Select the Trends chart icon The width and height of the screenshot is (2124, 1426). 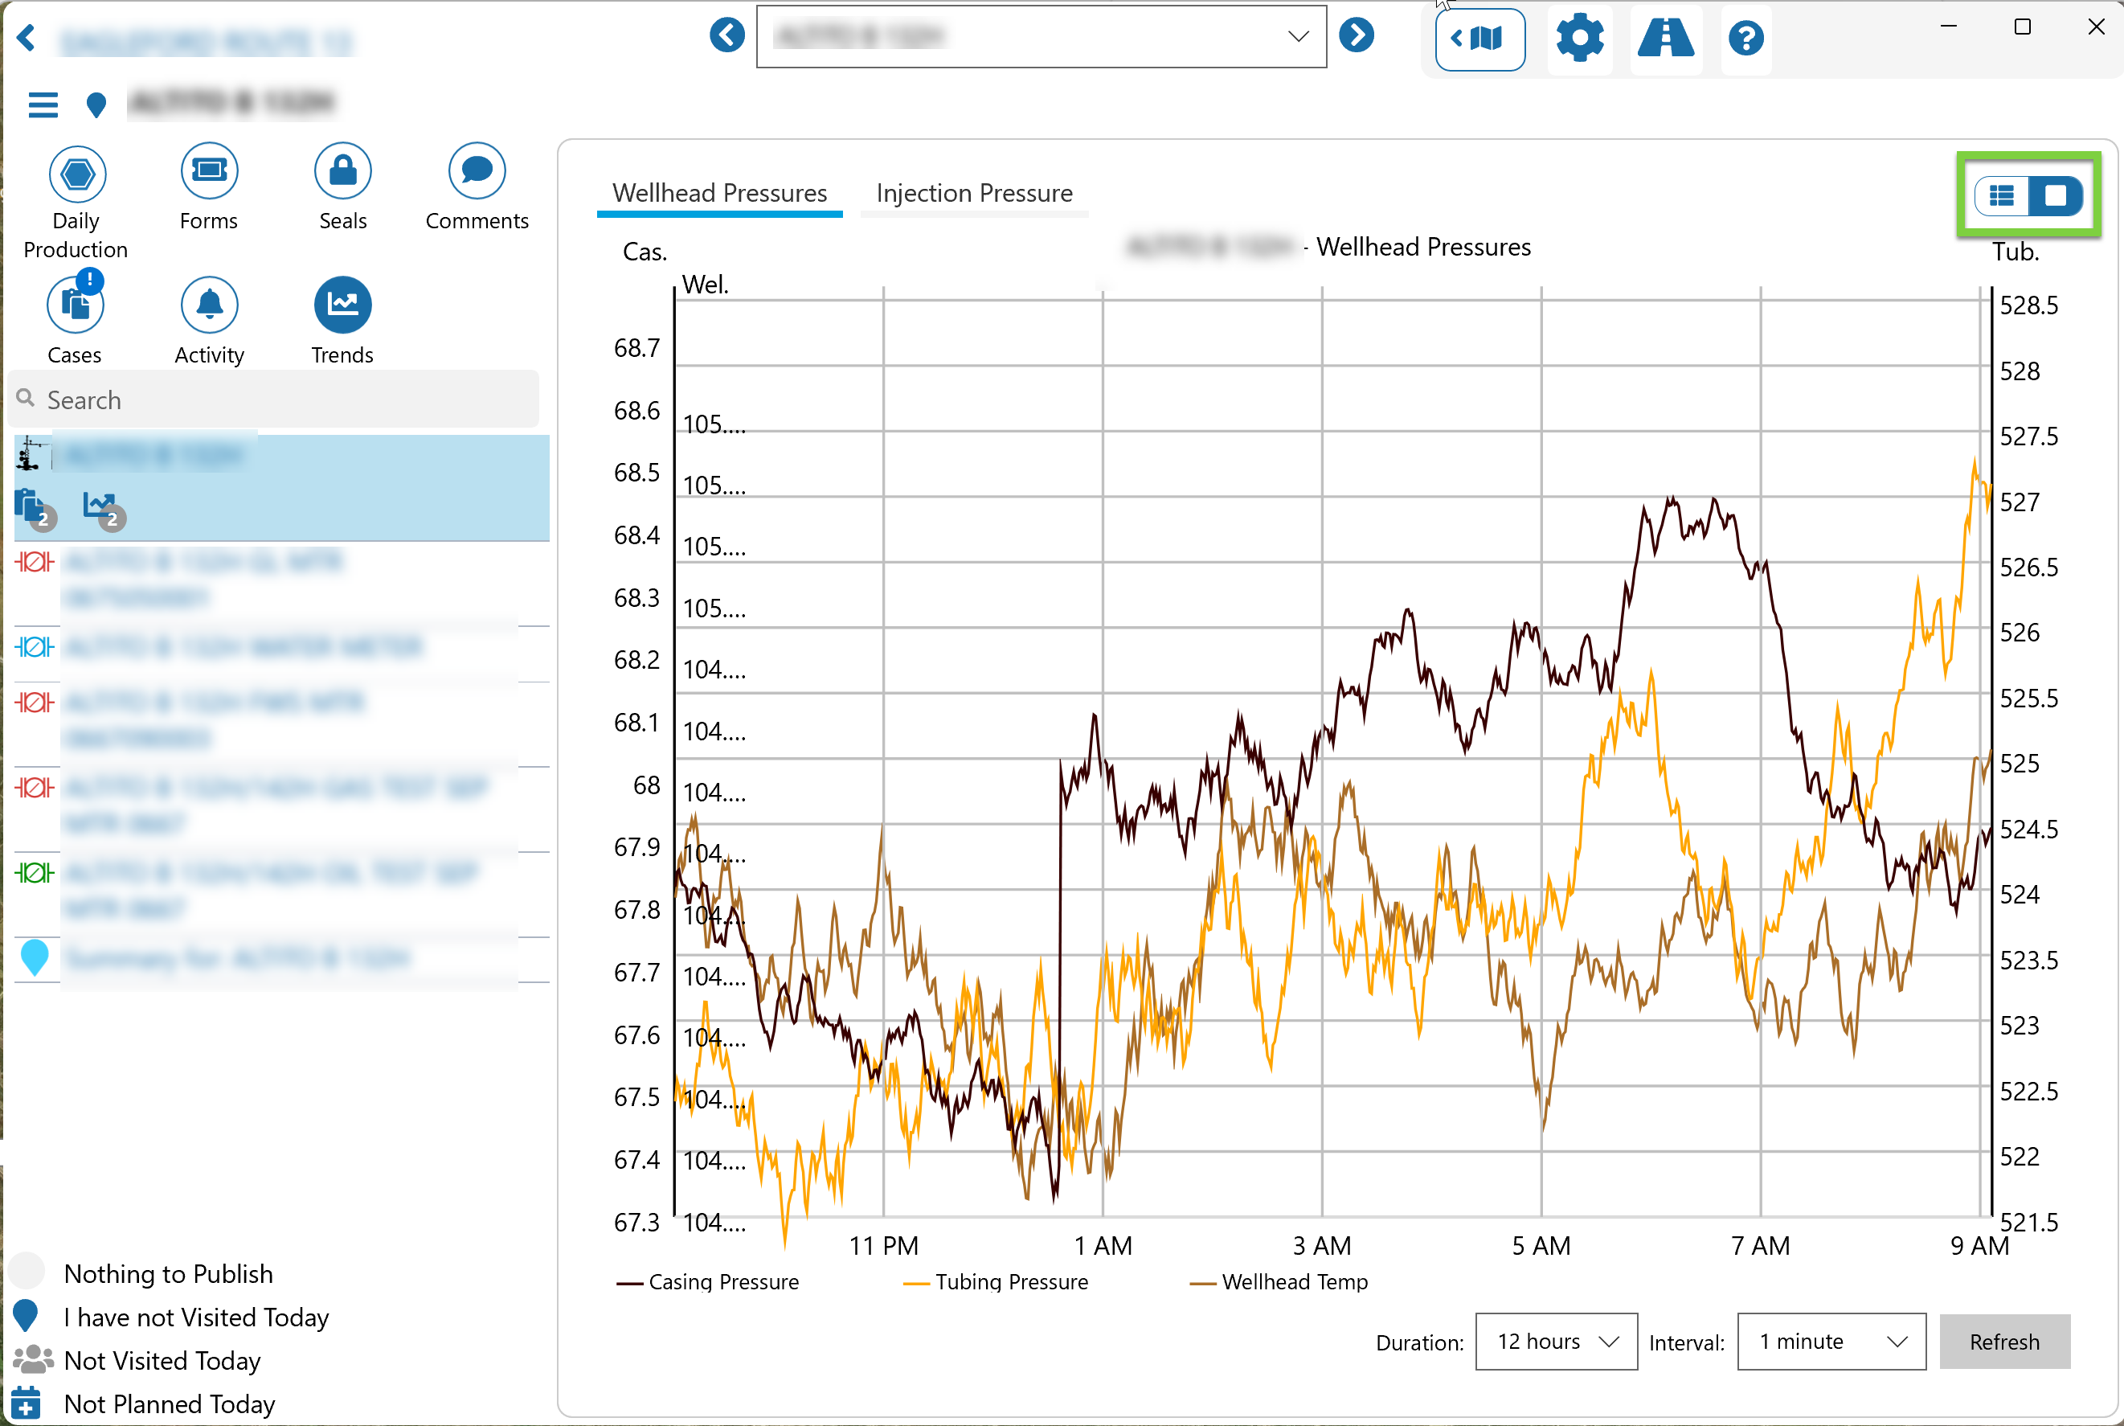pos(343,305)
